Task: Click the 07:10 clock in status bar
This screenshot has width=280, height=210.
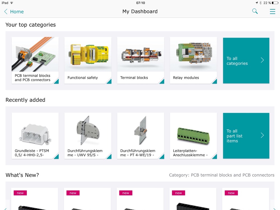Action: [x=141, y=3]
